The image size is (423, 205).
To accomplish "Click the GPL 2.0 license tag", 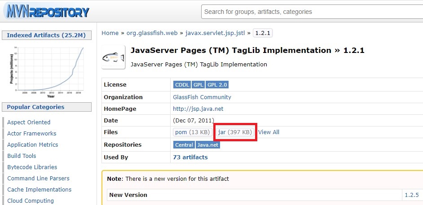I will pos(217,85).
